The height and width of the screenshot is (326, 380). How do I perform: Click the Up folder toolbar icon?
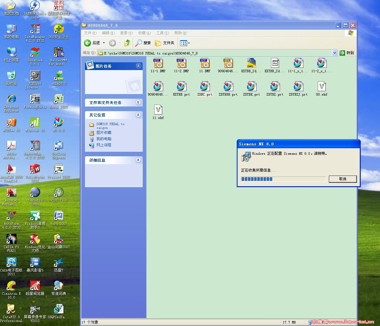tap(127, 43)
